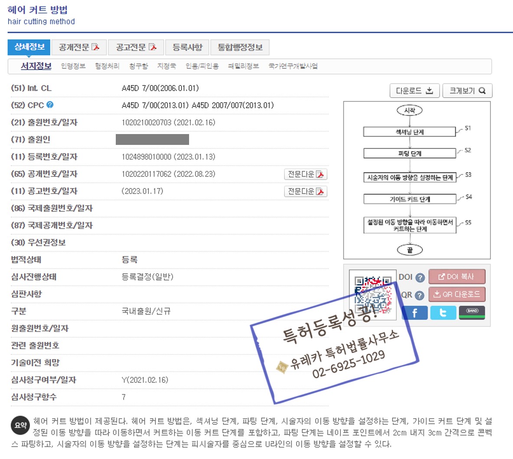Click the 크게보기 magnify button

[x=467, y=91]
